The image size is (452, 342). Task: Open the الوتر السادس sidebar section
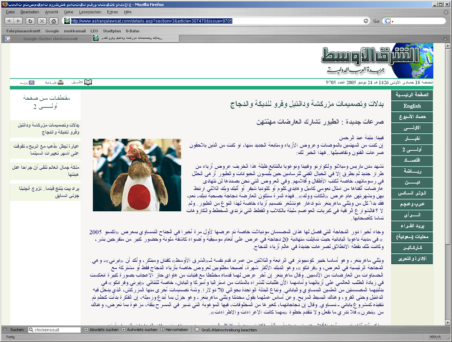click(412, 193)
